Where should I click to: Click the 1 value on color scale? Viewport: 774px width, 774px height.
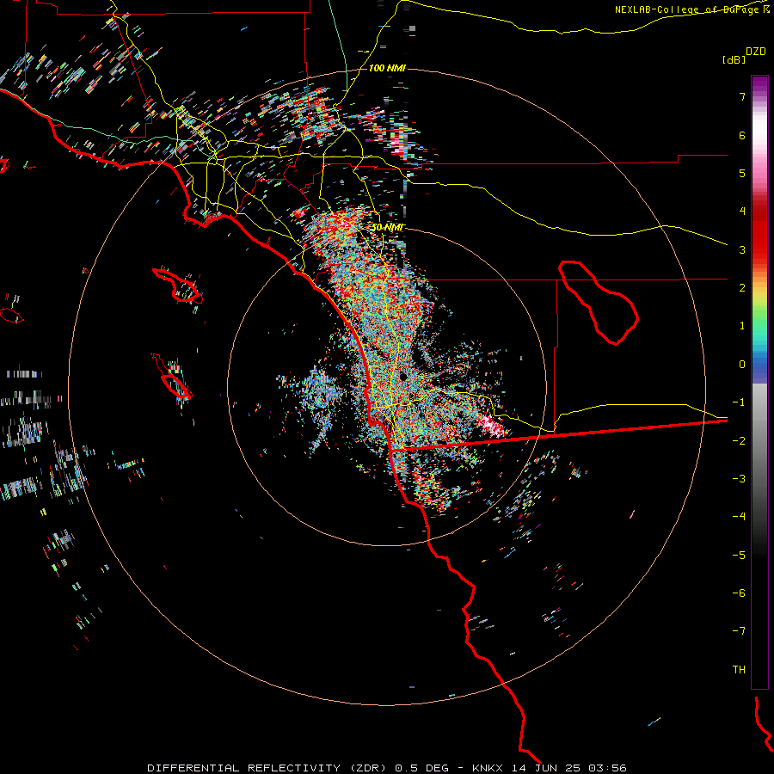click(742, 326)
